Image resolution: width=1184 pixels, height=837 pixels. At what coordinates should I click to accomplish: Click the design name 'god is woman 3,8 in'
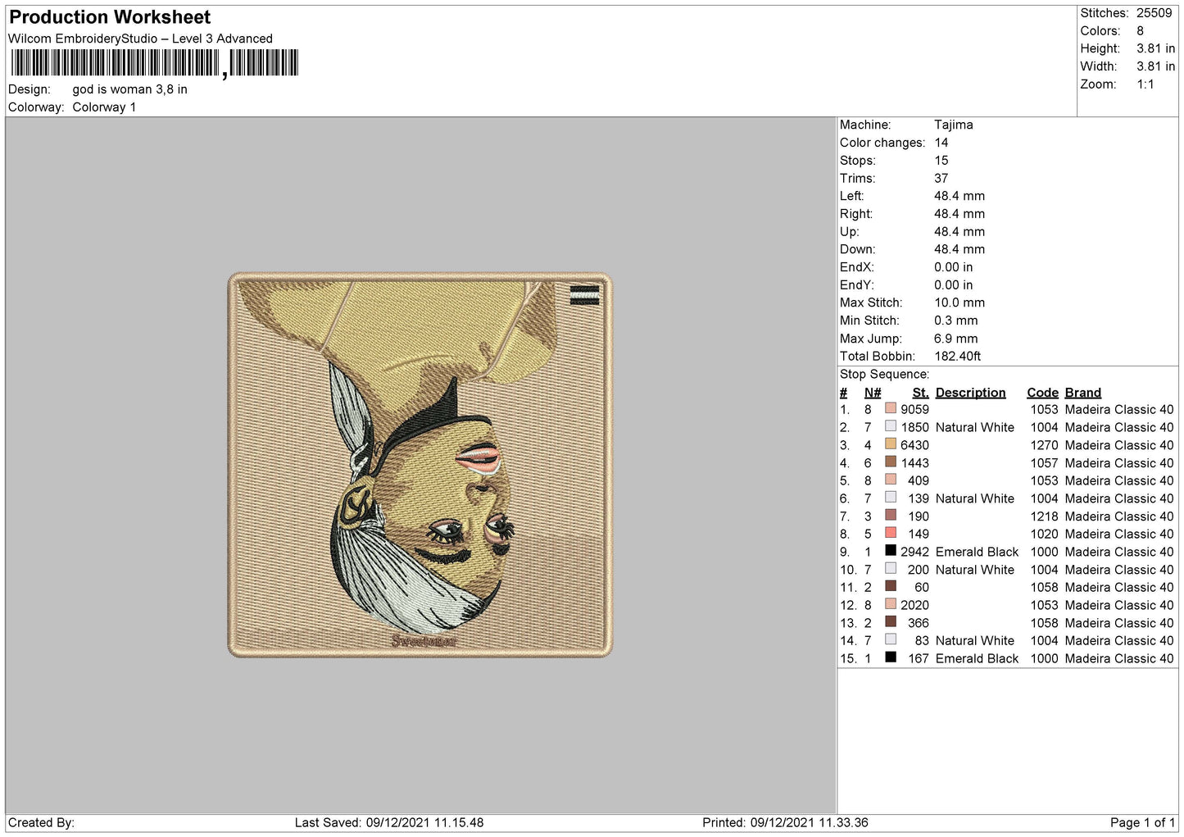click(129, 89)
